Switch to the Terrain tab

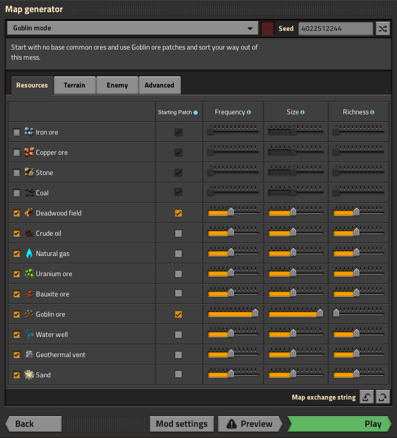coord(74,85)
